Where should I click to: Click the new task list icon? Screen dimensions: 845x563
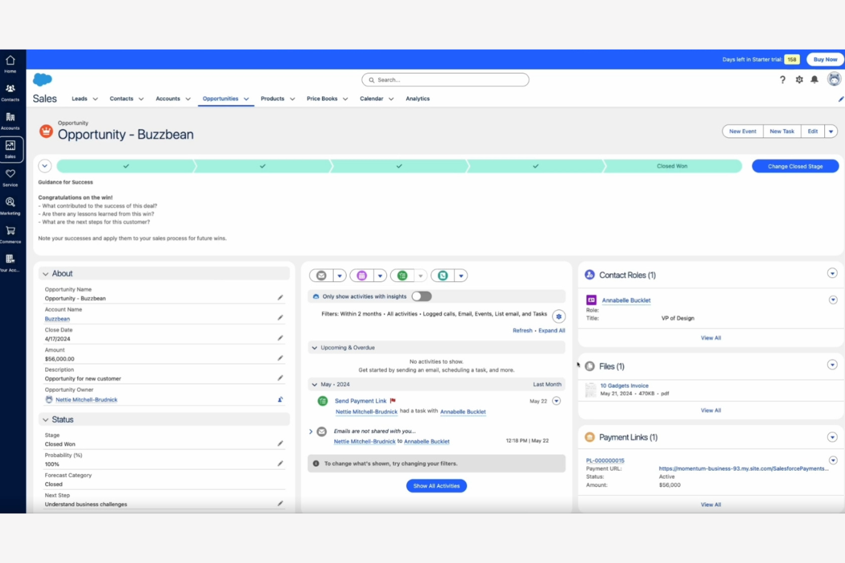coord(403,276)
